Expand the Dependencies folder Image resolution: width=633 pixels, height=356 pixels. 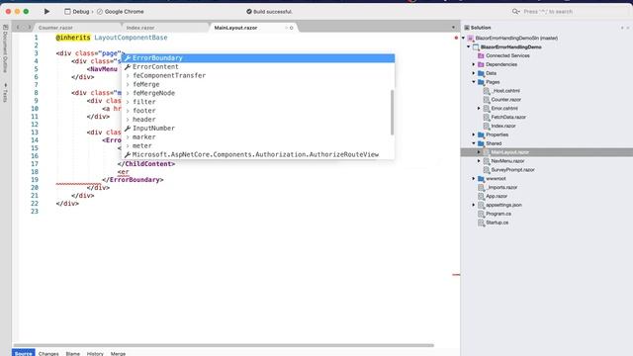point(474,64)
